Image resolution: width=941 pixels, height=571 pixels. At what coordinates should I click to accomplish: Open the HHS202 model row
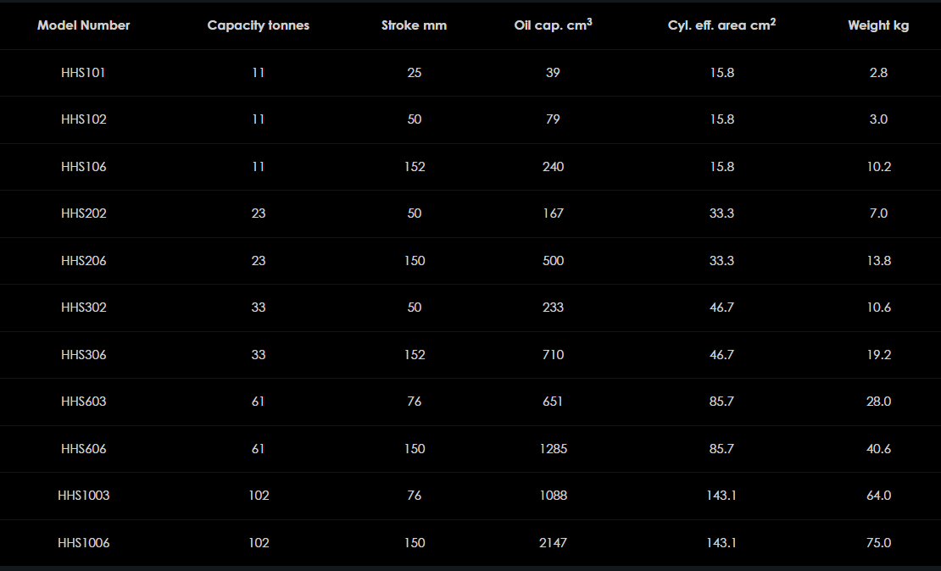point(83,213)
